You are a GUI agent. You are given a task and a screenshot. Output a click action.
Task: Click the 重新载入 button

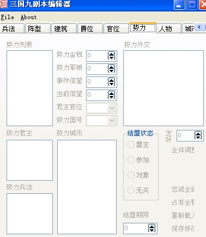click(183, 215)
